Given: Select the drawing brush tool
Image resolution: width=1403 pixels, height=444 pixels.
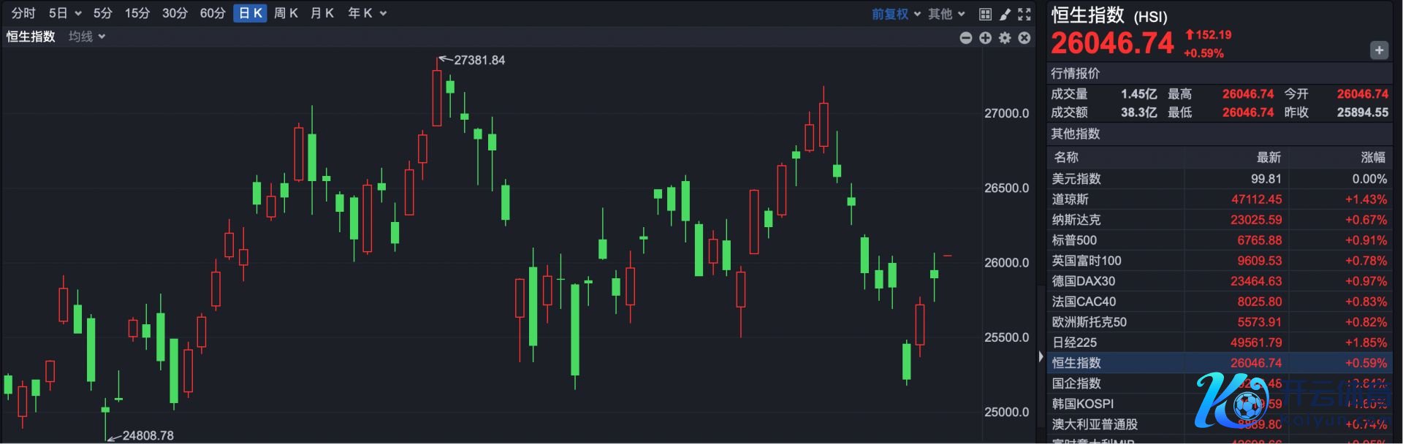Looking at the screenshot, I should click(x=1005, y=14).
